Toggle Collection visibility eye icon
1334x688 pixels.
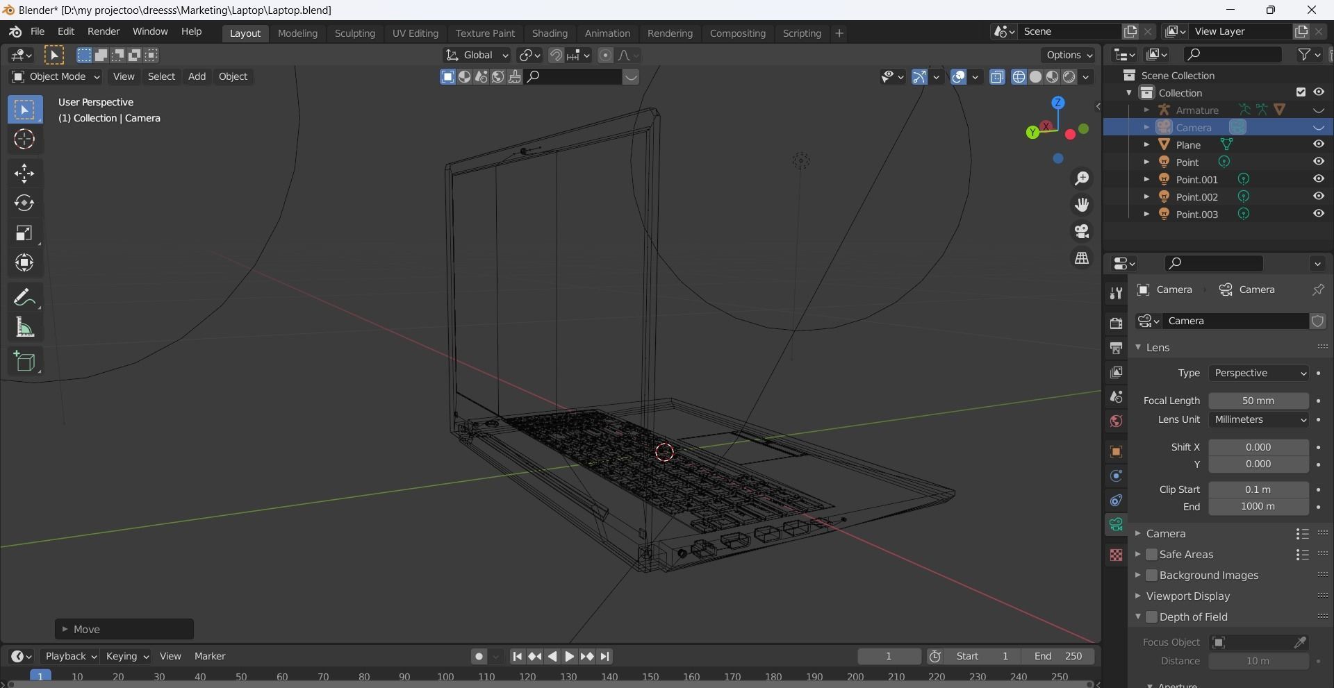coord(1318,92)
